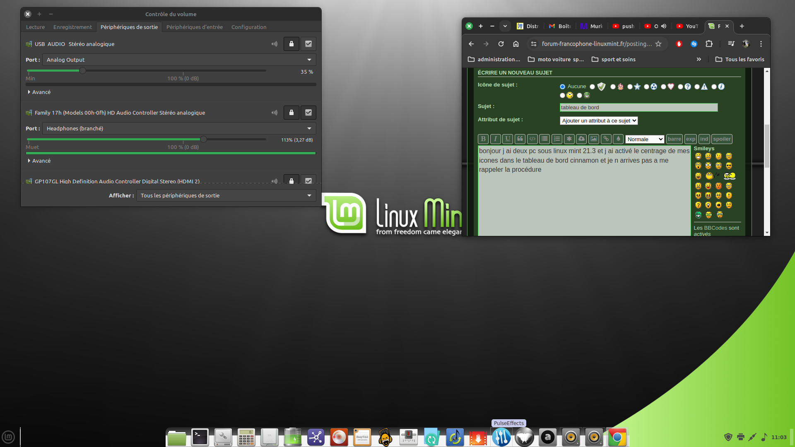The width and height of the screenshot is (795, 447).
Task: Expand Avancé under Family 17h HD Audio
Action: (x=39, y=161)
